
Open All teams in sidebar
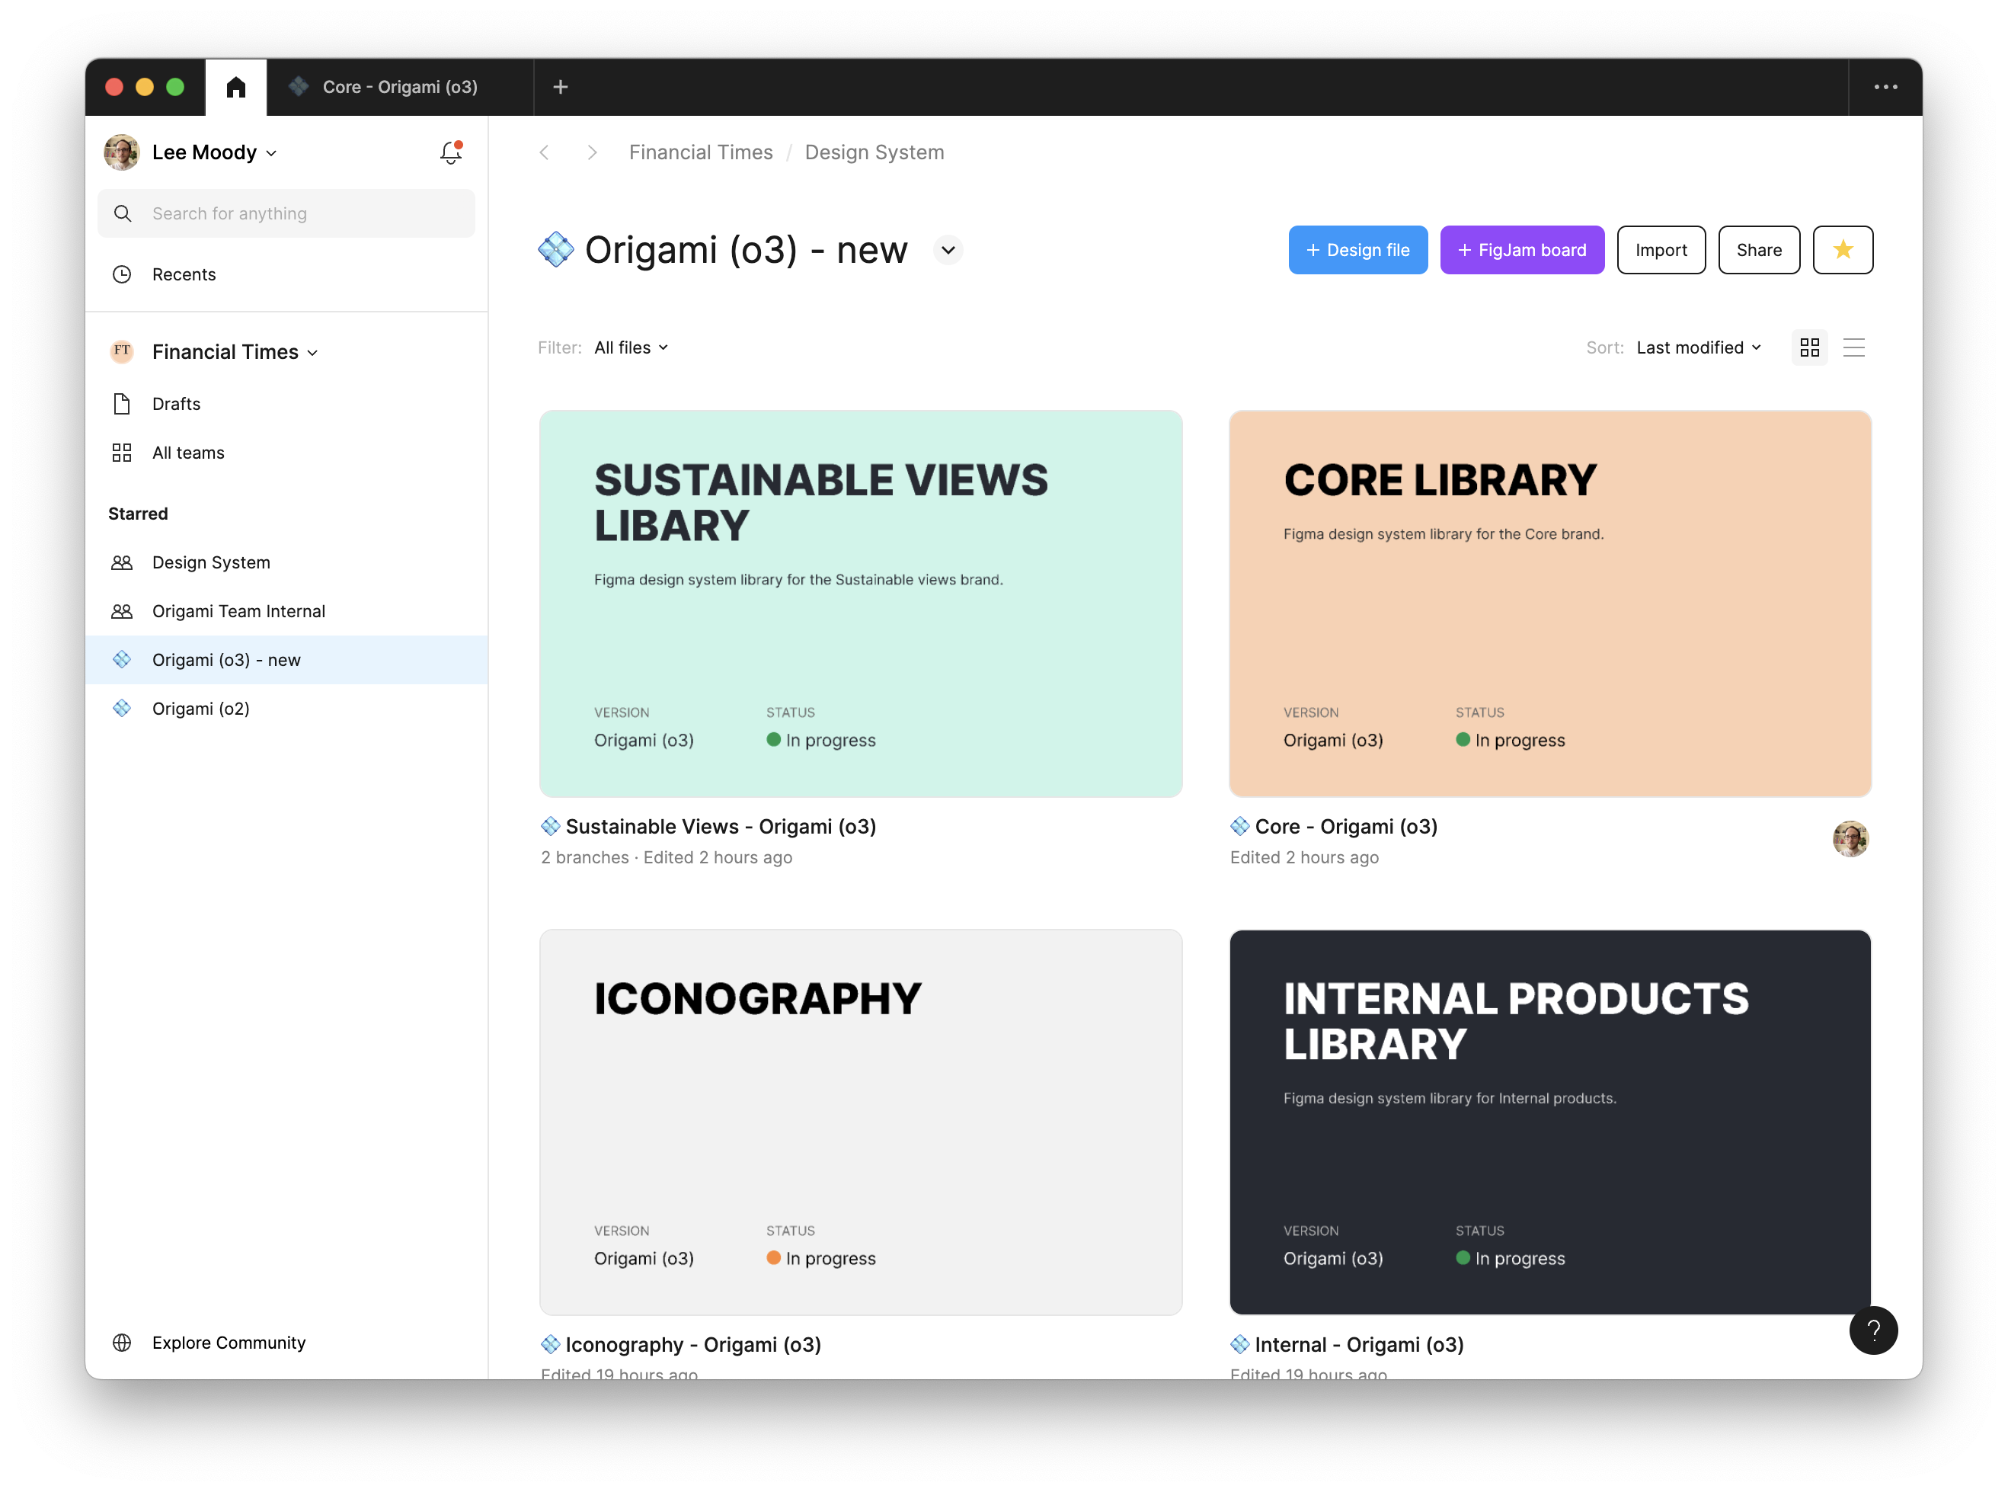click(286, 453)
